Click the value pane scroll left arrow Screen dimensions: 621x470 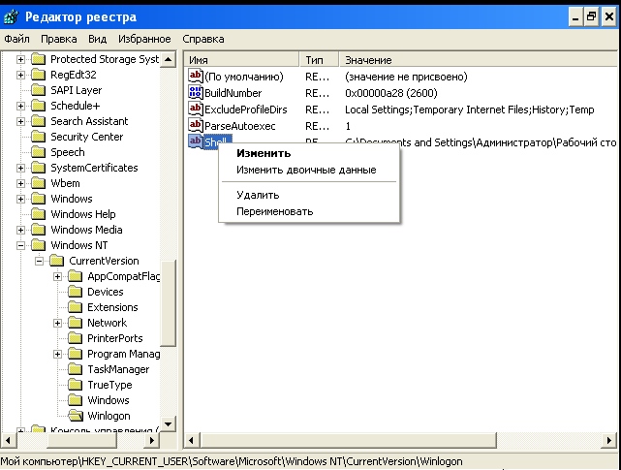[192, 440]
